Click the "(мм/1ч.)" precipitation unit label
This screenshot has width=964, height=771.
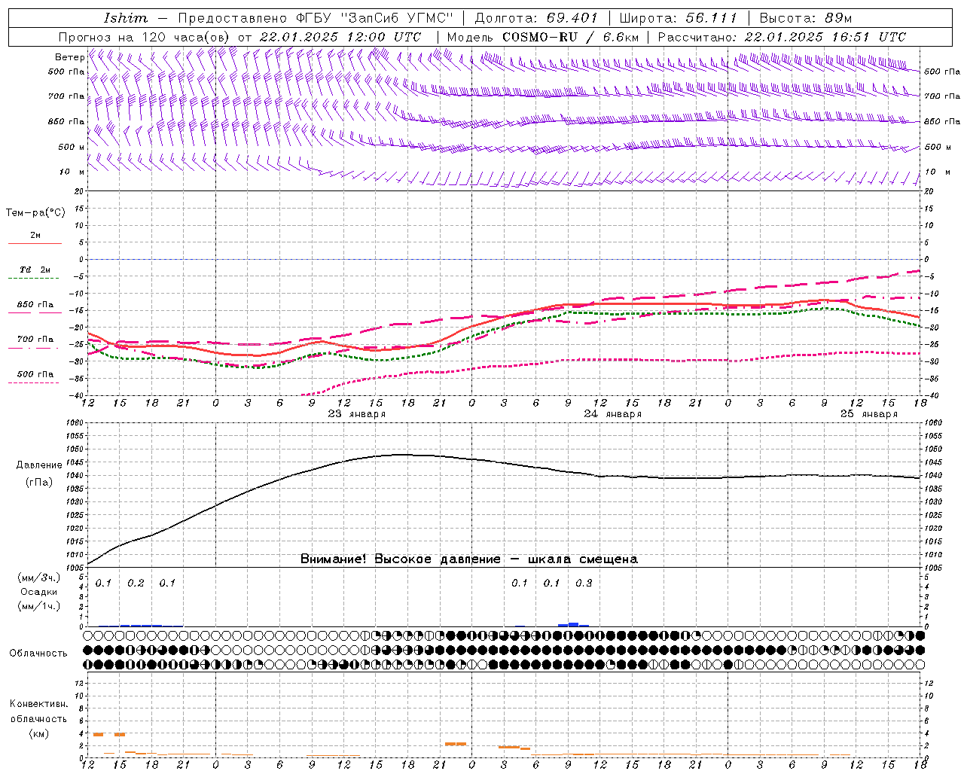pos(39,606)
